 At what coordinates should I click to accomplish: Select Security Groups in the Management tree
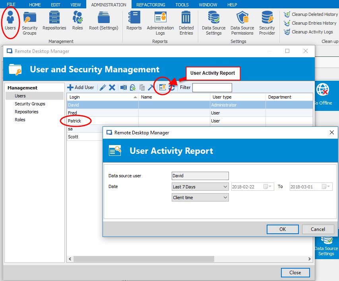point(30,104)
